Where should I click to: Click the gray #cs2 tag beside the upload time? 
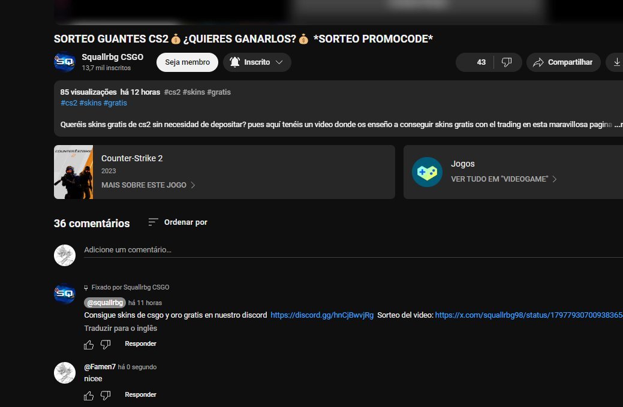[x=172, y=92]
